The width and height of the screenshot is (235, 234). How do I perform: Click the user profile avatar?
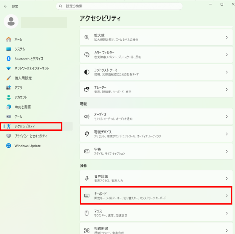tap(11, 22)
